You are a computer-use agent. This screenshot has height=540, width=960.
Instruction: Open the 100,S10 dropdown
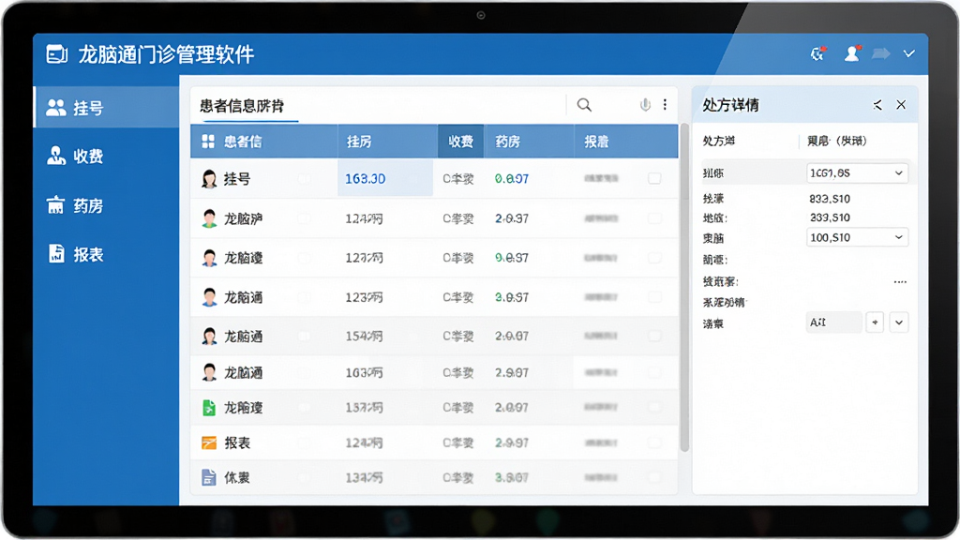[857, 237]
